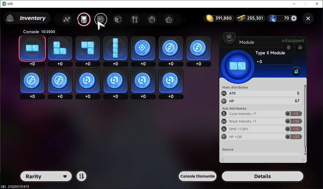Click the plus icon beside 70 currency
This screenshot has width=323, height=189.
tap(294, 18)
